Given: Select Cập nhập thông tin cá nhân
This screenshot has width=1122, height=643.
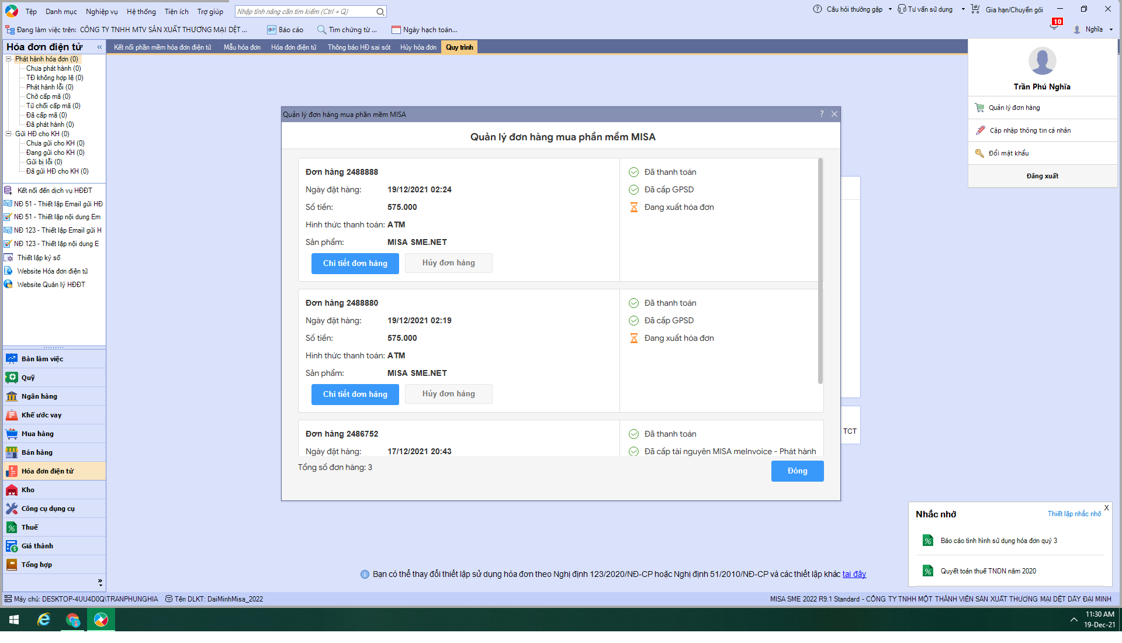Looking at the screenshot, I should 1043,130.
